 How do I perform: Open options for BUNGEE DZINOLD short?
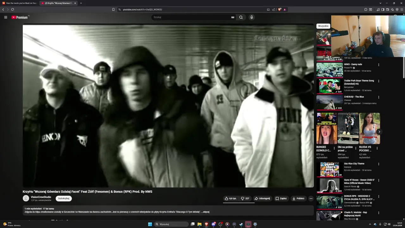(334, 148)
